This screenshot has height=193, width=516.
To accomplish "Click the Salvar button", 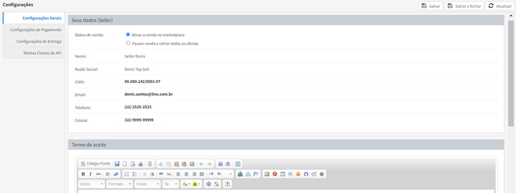I will coord(431,6).
